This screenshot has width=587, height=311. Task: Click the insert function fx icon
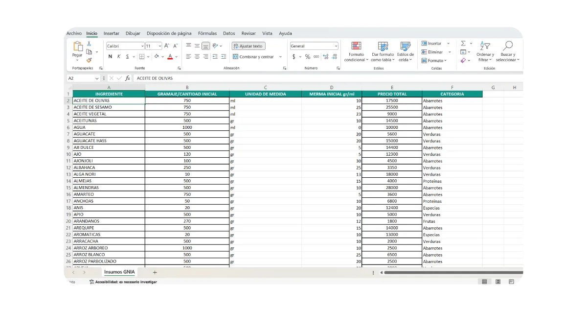tap(128, 78)
